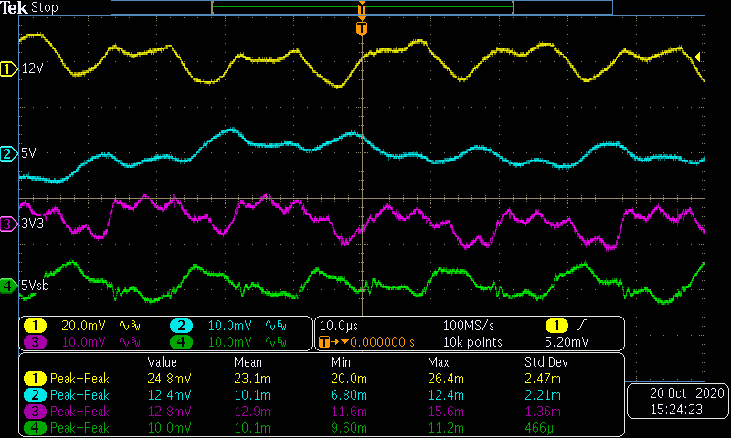Click the channel 2 ground marker labeled 5V
The height and width of the screenshot is (438, 731).
[8, 153]
